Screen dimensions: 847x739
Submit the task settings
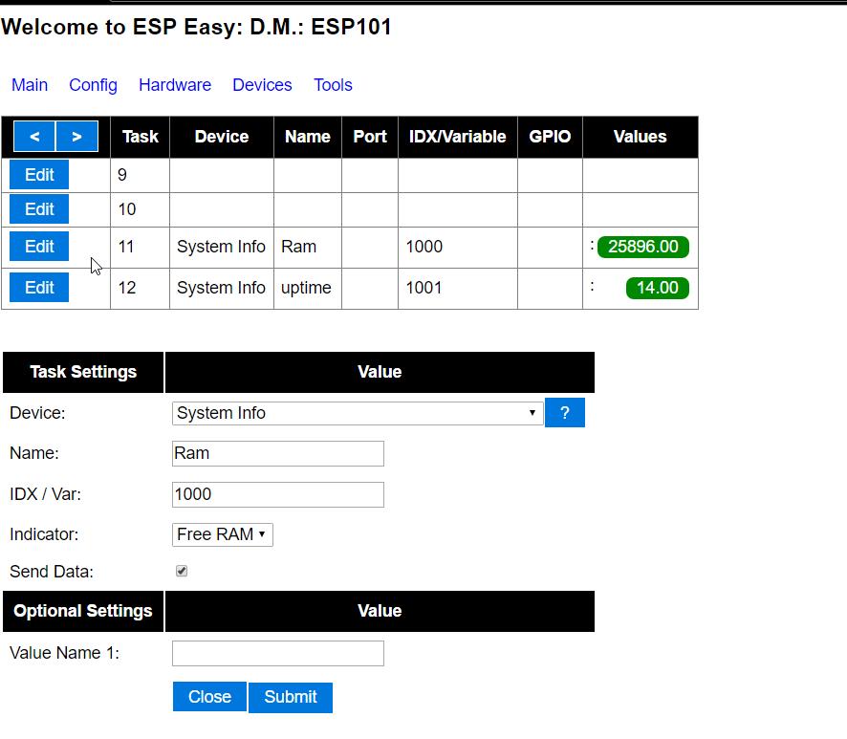pos(291,697)
